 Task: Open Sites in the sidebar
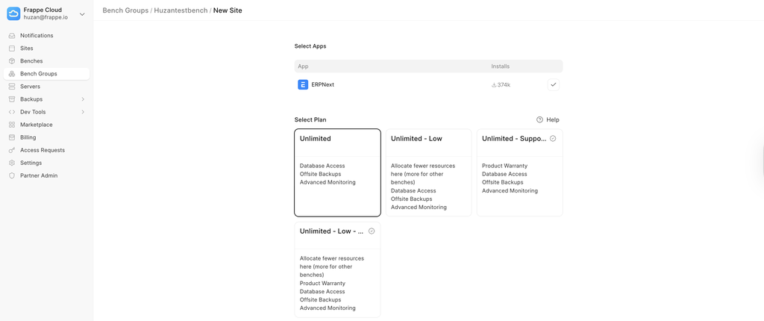tap(27, 49)
